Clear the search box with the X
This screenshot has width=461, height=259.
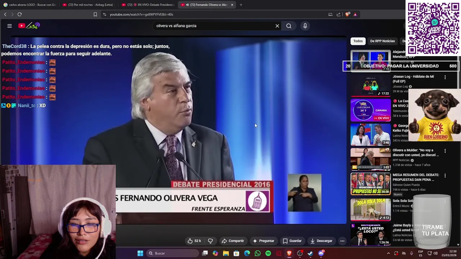click(x=277, y=26)
